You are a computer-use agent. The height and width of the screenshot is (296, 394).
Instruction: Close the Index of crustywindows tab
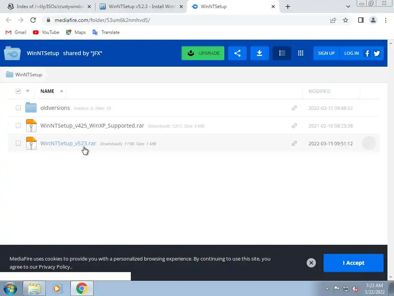(x=89, y=7)
